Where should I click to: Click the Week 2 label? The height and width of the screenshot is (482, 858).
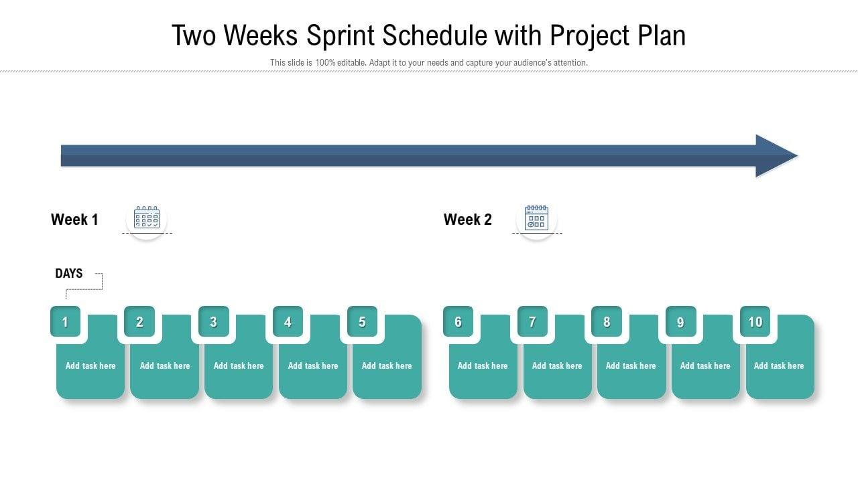pyautogui.click(x=468, y=220)
